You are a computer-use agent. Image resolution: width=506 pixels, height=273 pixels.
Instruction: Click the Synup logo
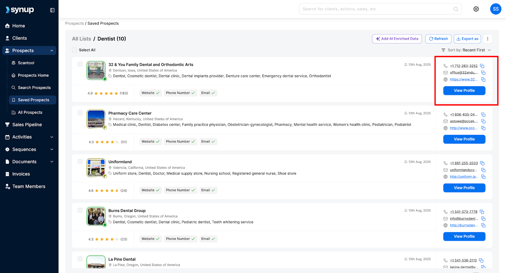pyautogui.click(x=20, y=10)
